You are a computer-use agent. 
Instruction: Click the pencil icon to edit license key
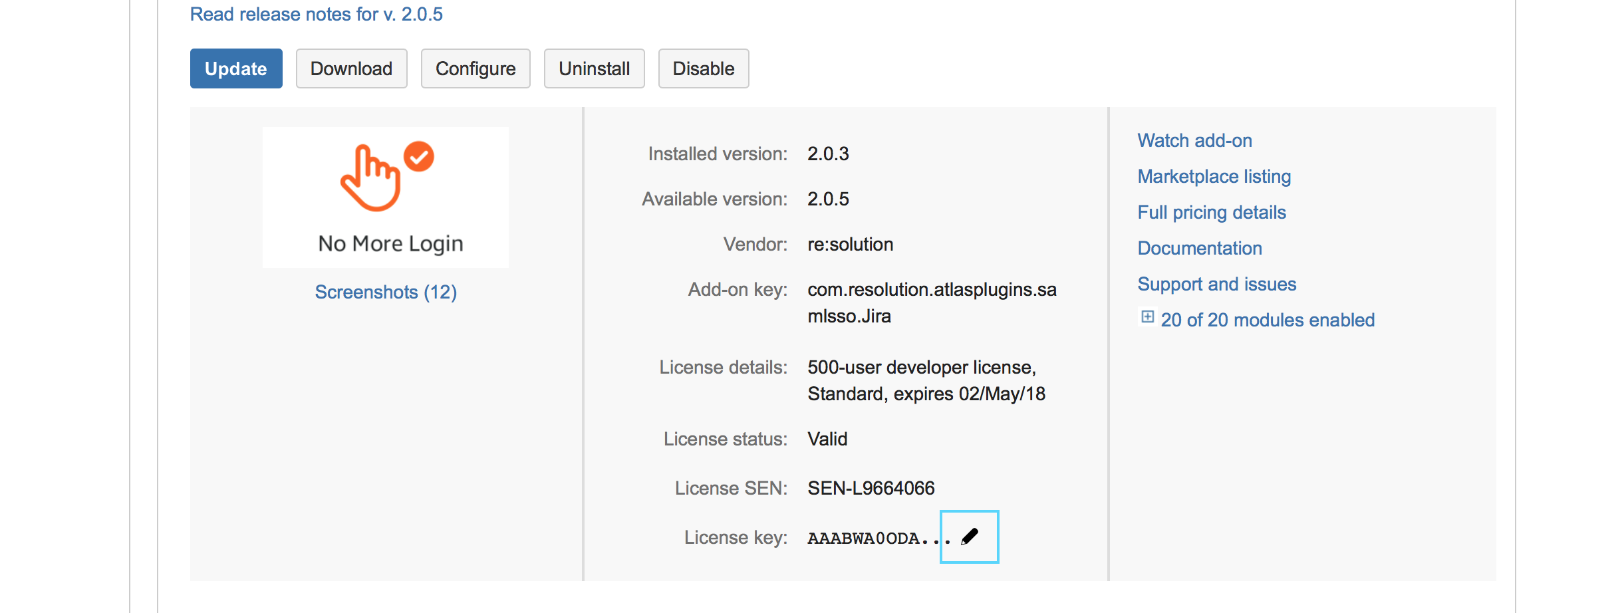coord(970,537)
